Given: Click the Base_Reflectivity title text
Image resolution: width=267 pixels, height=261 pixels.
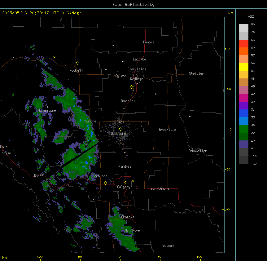Looking at the screenshot, I should pyautogui.click(x=133, y=5).
